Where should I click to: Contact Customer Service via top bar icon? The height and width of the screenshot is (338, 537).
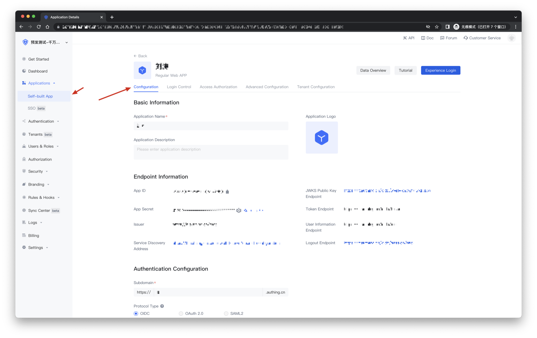[x=482, y=38]
